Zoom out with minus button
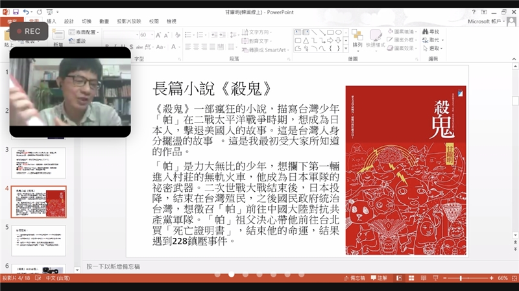 click(445, 278)
